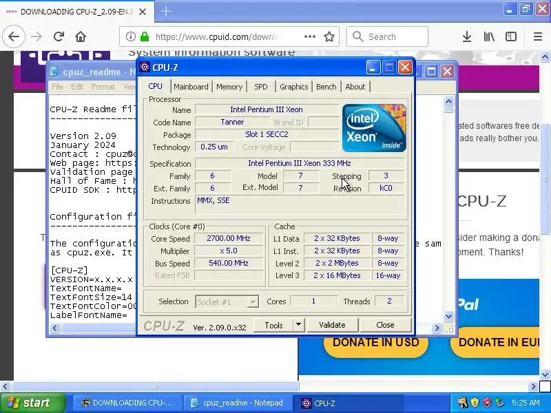The height and width of the screenshot is (413, 551).
Task: Open the Firefox downloads arrow
Action: click(x=467, y=36)
